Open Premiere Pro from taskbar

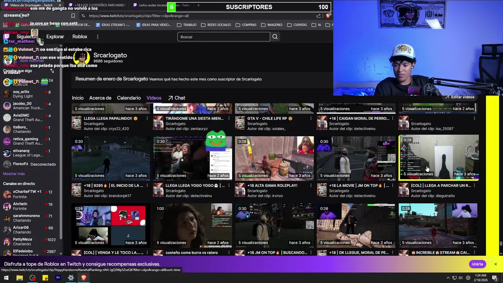click(58, 278)
